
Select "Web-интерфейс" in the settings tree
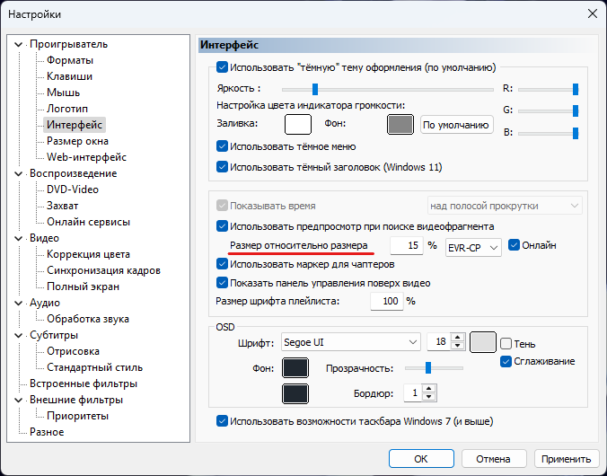(87, 157)
